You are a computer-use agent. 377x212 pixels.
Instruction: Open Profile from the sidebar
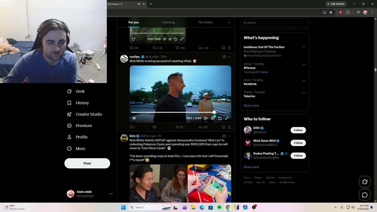(77, 137)
